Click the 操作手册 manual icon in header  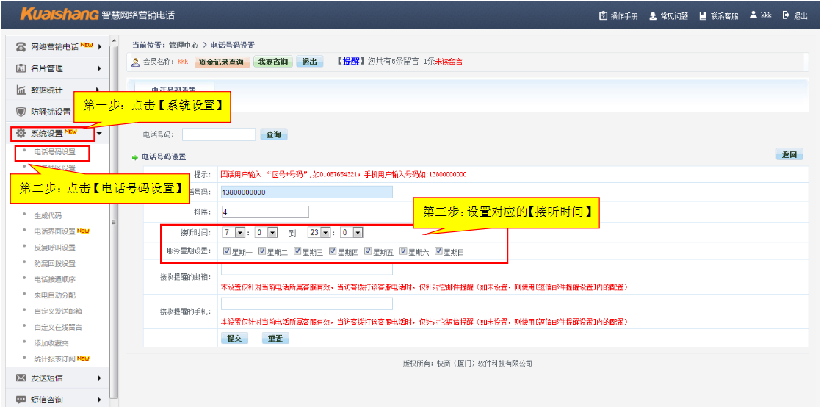(x=604, y=15)
